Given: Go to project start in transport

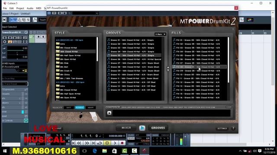Looking at the screenshot, I should [74, 143].
